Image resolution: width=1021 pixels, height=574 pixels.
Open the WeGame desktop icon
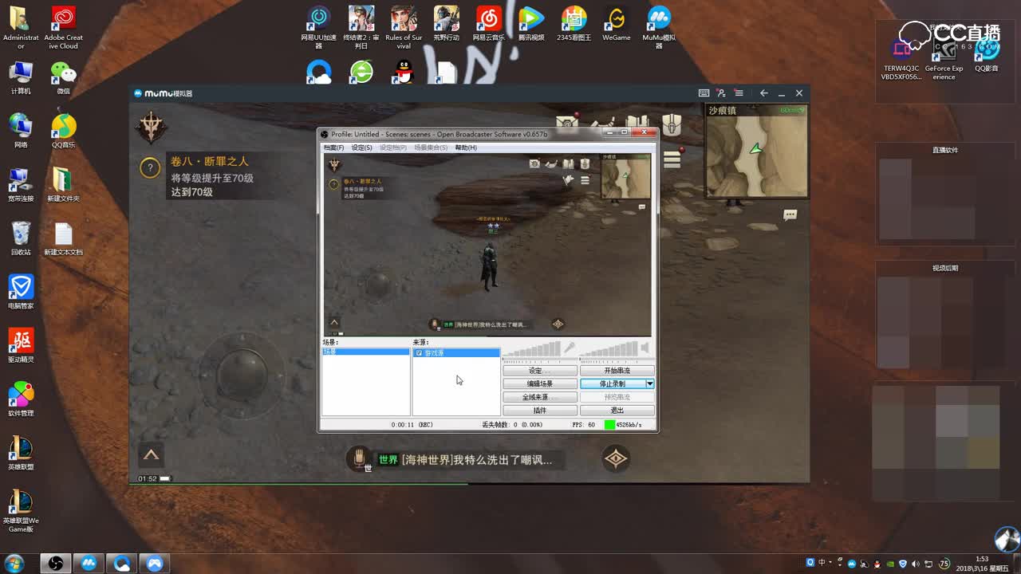616,24
